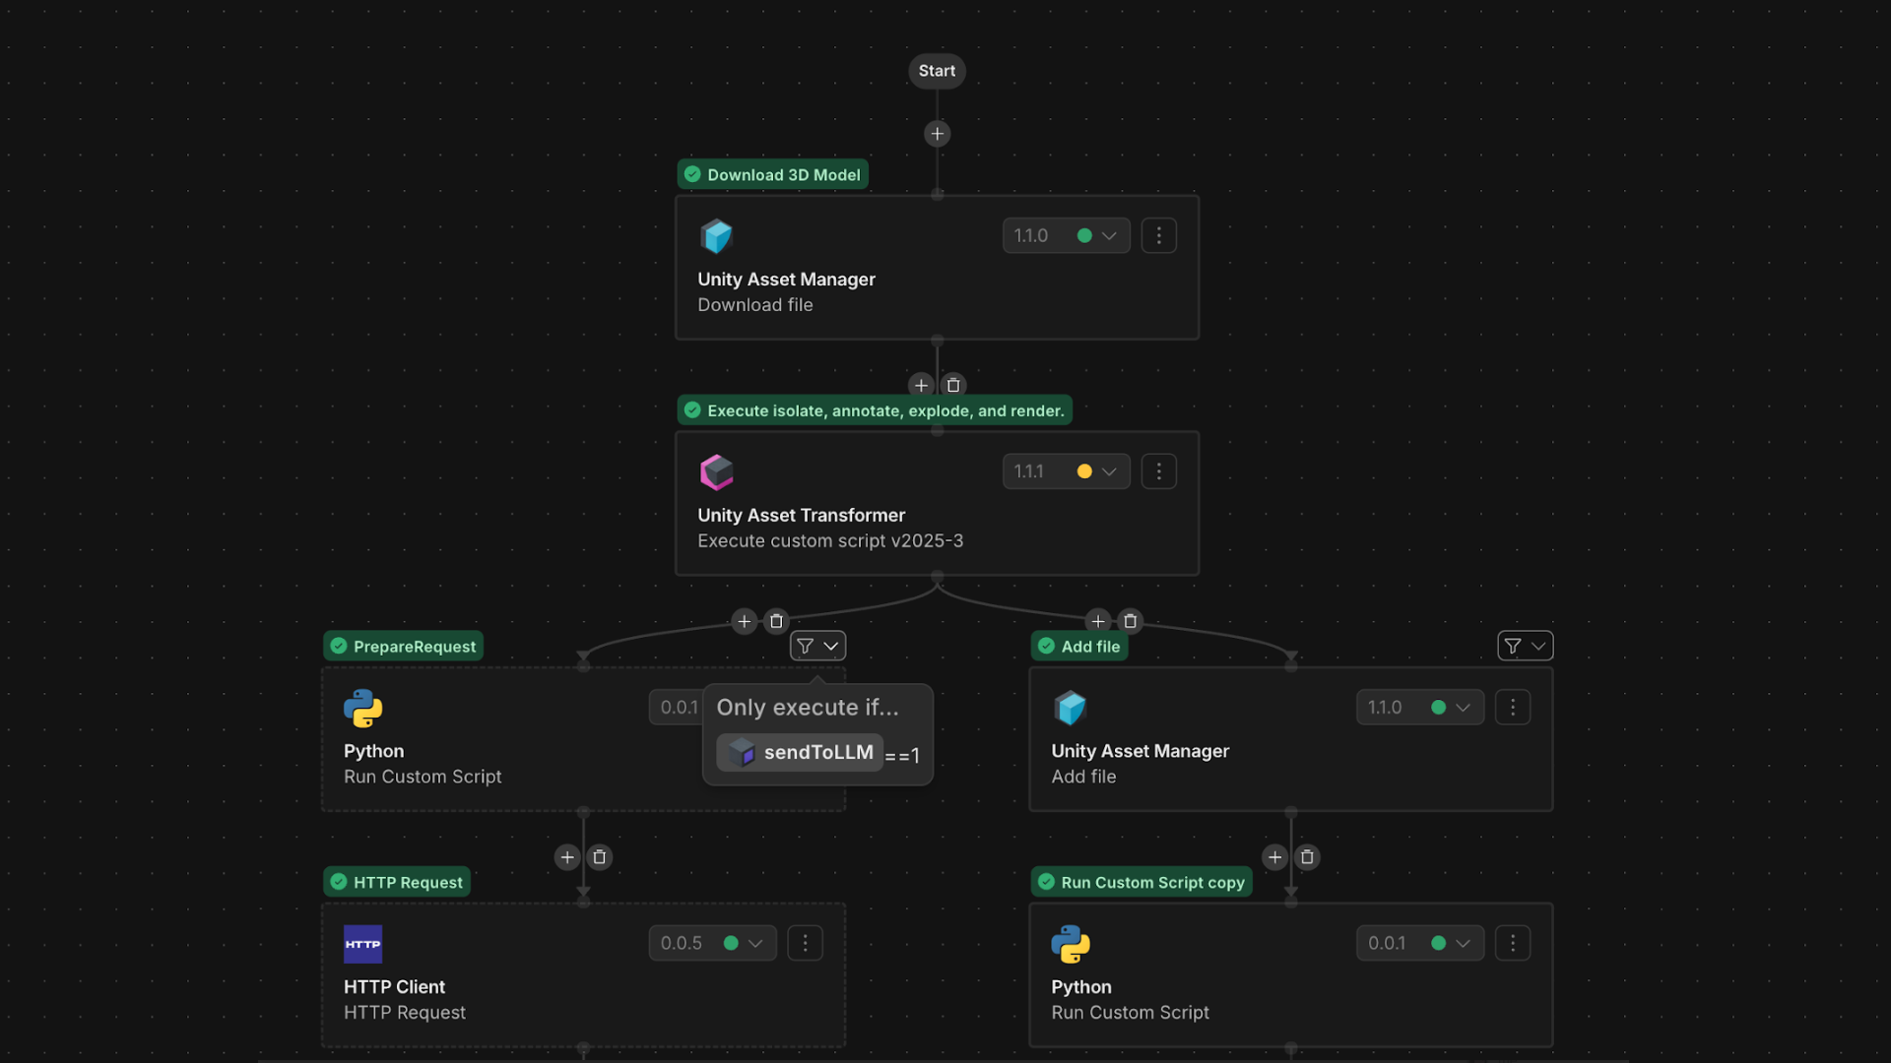Select the HTTP Client node title
Image resolution: width=1891 pixels, height=1063 pixels.
click(x=394, y=986)
